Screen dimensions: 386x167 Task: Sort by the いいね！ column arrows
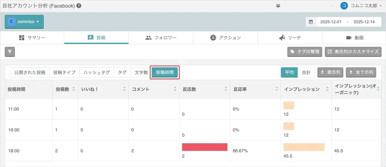pos(125,89)
